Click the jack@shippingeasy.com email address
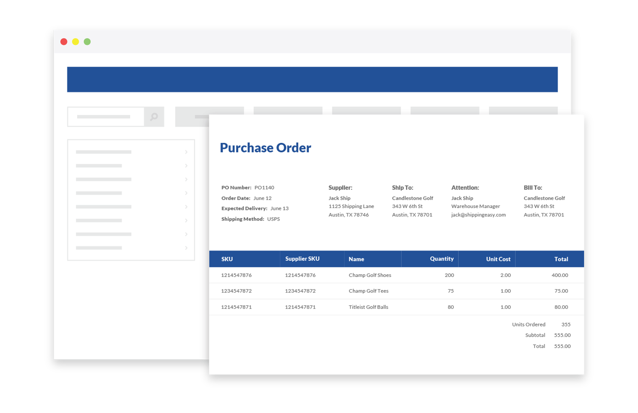This screenshot has width=638, height=413. (x=478, y=215)
